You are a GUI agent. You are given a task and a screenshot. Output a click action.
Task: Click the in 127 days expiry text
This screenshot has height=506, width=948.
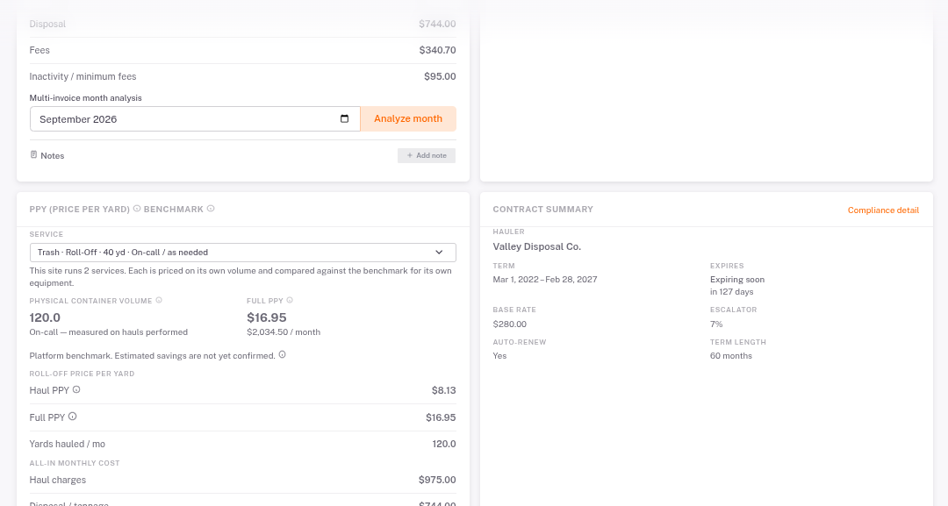click(731, 292)
